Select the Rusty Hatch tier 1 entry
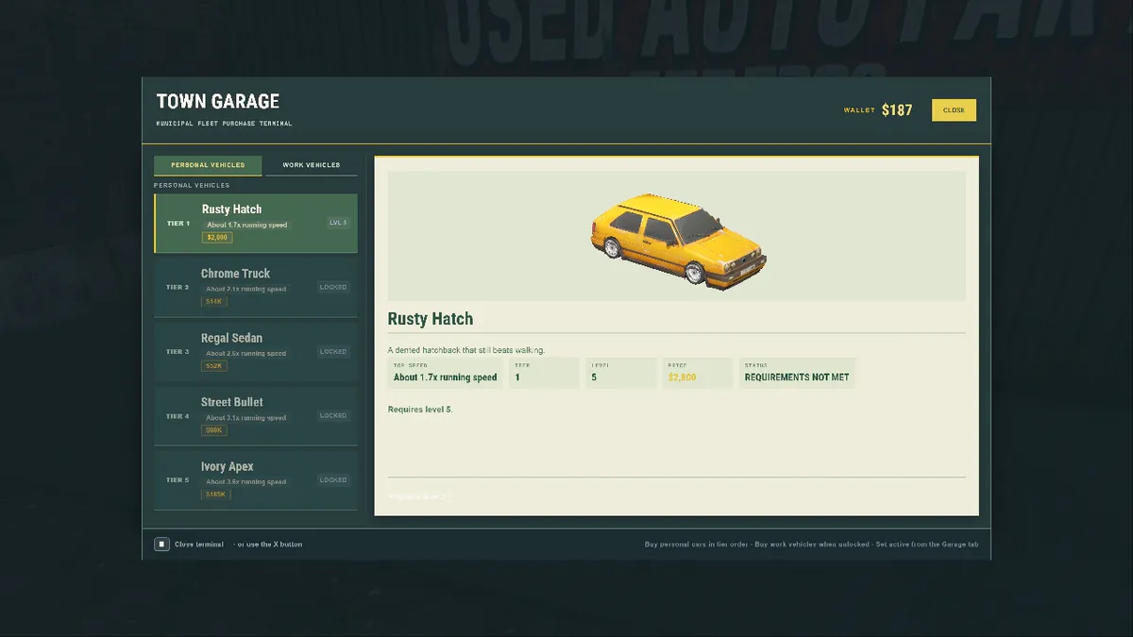1133x637 pixels. point(256,224)
